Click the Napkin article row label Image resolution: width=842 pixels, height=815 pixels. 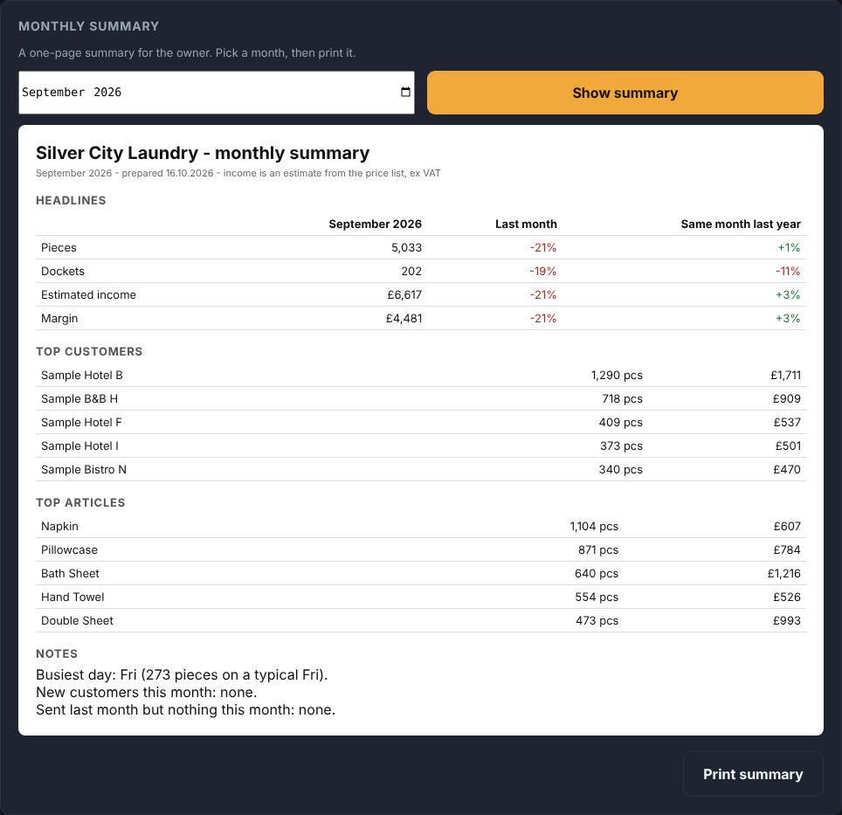pyautogui.click(x=59, y=527)
